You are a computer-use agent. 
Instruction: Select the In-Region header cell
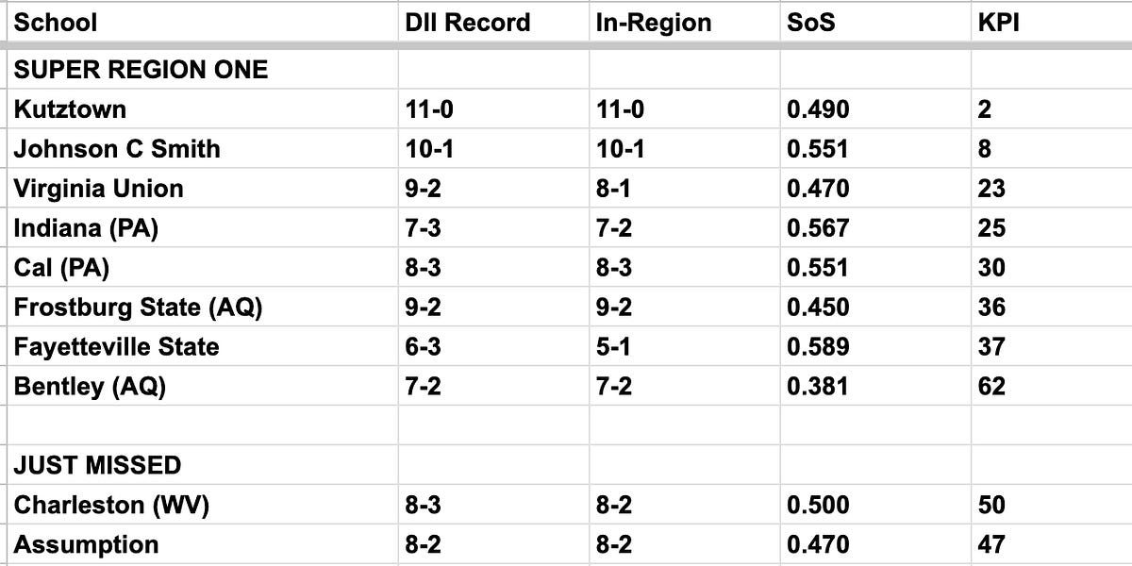point(653,22)
